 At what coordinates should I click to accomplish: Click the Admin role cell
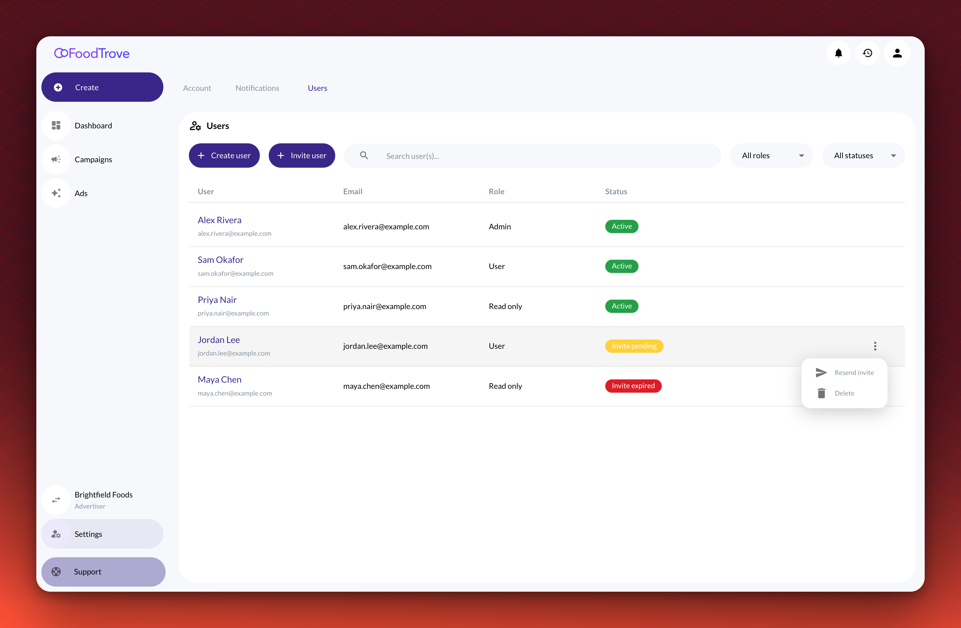coord(500,227)
